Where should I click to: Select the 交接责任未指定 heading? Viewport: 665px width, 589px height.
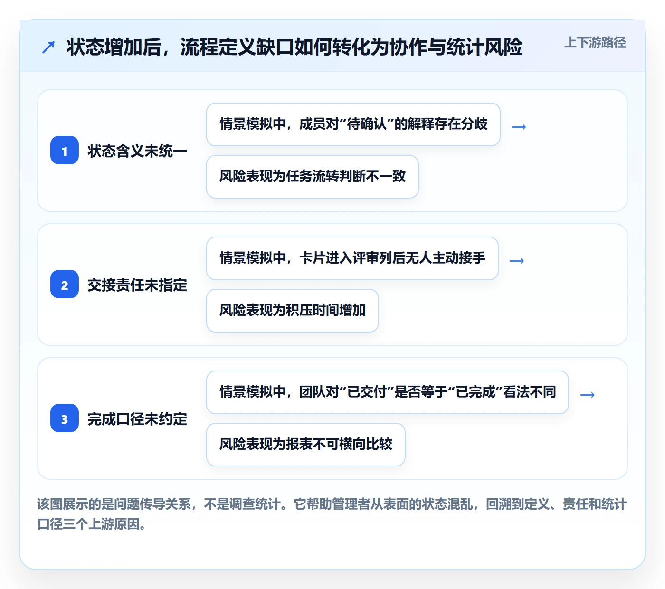(x=137, y=285)
